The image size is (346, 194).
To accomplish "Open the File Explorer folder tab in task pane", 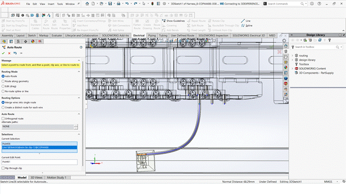I will [286, 57].
